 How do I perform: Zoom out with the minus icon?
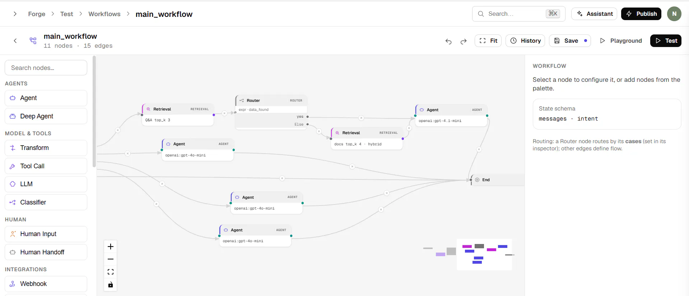[x=111, y=259]
